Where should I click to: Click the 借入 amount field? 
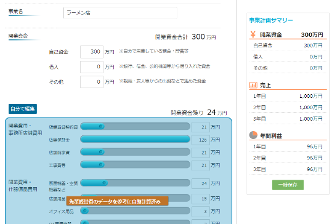[92, 67]
